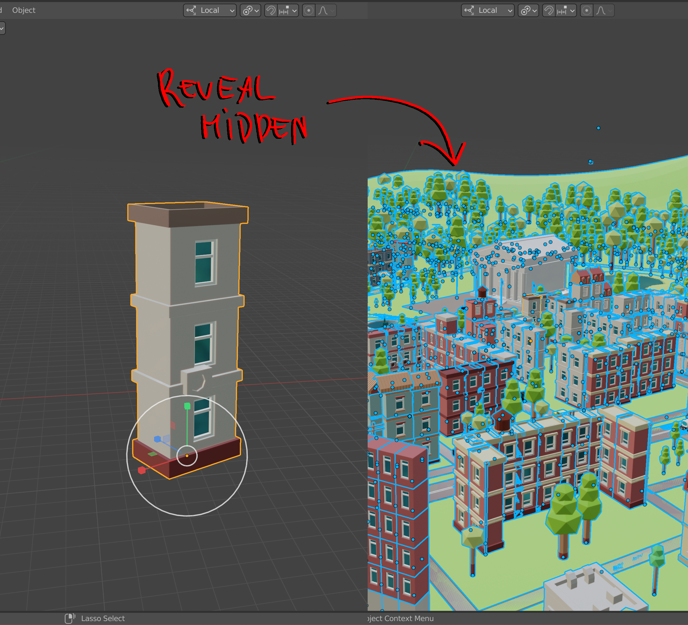688x625 pixels.
Task: Select the building's brown rooftop in left viewport
Action: tap(188, 214)
